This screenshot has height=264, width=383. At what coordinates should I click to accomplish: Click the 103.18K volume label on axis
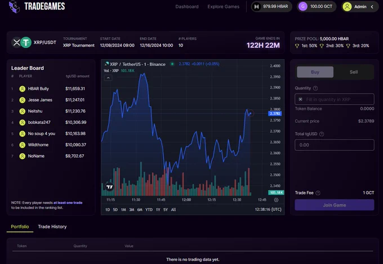(x=276, y=193)
